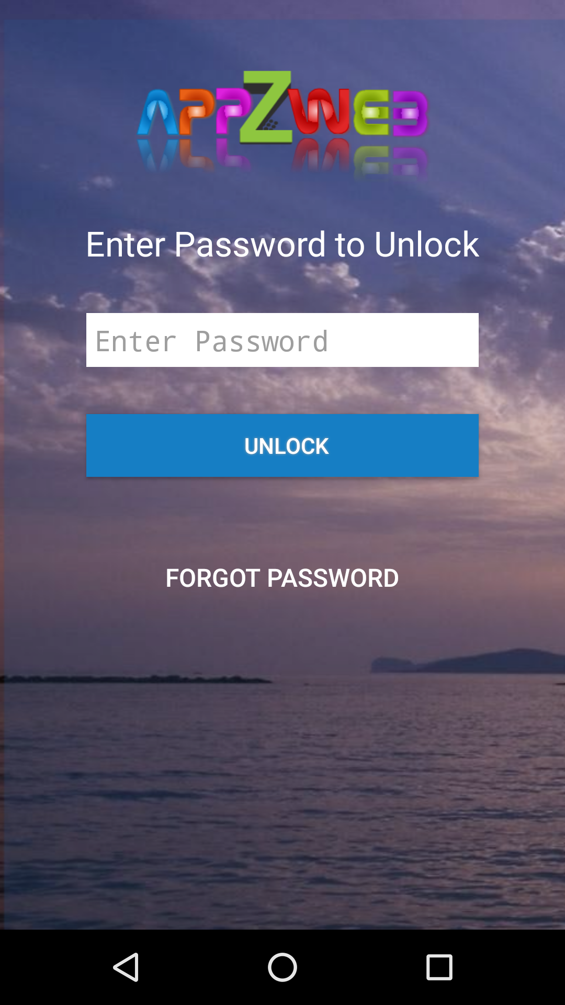Open the FORGOT PASSWORD link
Screen dimensions: 565x1005
pyautogui.click(x=282, y=578)
